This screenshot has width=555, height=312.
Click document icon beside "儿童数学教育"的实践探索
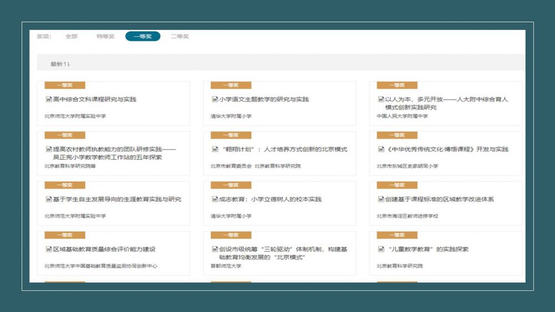pos(381,249)
